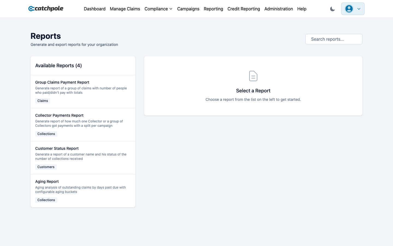Select the Collector Payments Report
Image resolution: width=393 pixels, height=246 pixels.
tap(83, 124)
